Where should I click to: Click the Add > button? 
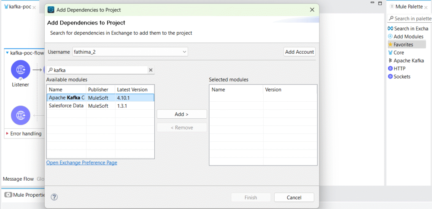point(181,114)
